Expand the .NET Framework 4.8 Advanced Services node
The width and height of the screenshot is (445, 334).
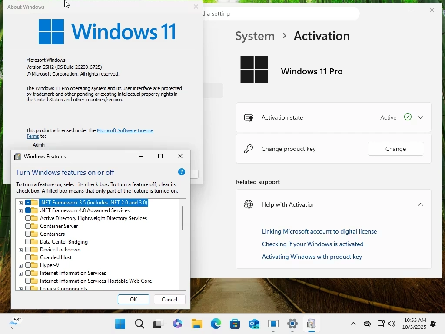(20, 210)
